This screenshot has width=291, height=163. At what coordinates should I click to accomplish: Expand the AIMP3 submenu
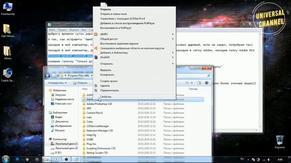pyautogui.click(x=135, y=34)
